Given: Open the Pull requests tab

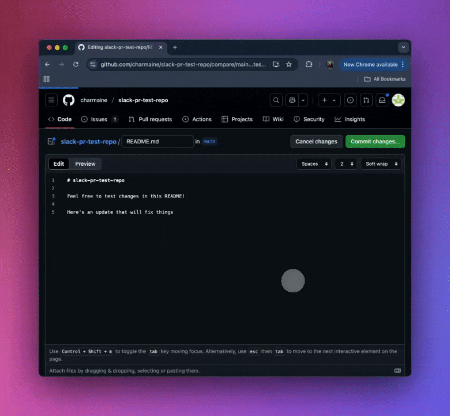Looking at the screenshot, I should [x=150, y=119].
